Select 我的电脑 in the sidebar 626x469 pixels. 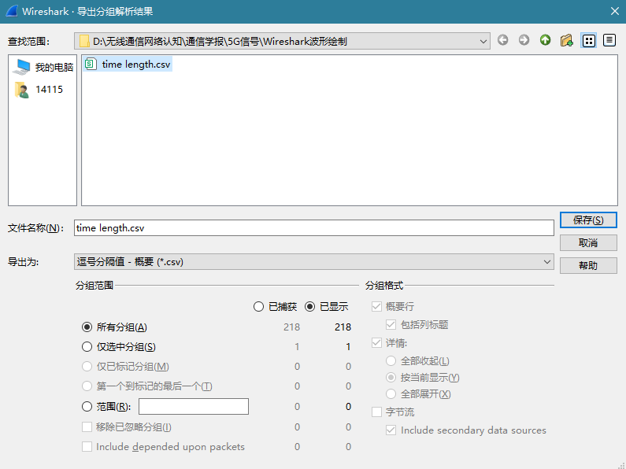tap(43, 67)
